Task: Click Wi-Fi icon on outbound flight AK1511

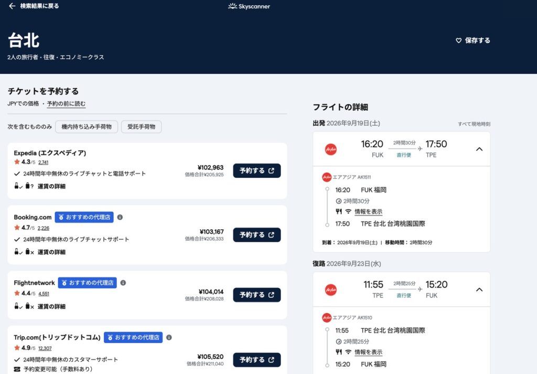Action: point(348,212)
